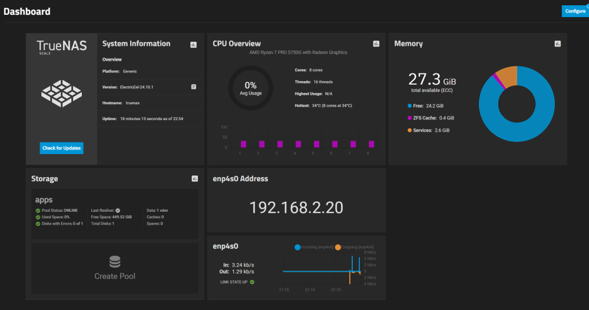Click the Free Space 449.52 GiB text
Screen dimensions: 589x310
[x=111, y=217]
